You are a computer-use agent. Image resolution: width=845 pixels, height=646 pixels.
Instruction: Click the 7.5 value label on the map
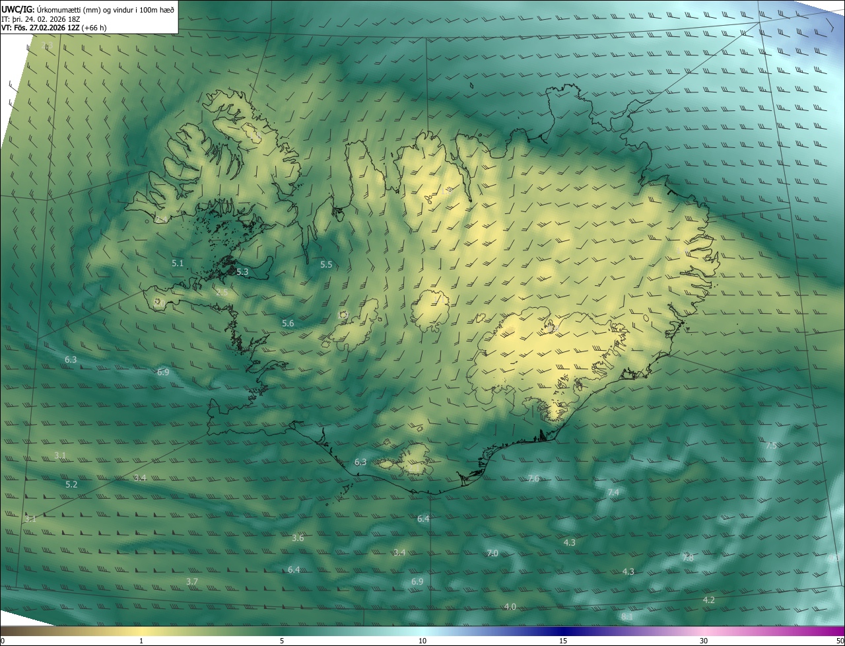pyautogui.click(x=771, y=446)
